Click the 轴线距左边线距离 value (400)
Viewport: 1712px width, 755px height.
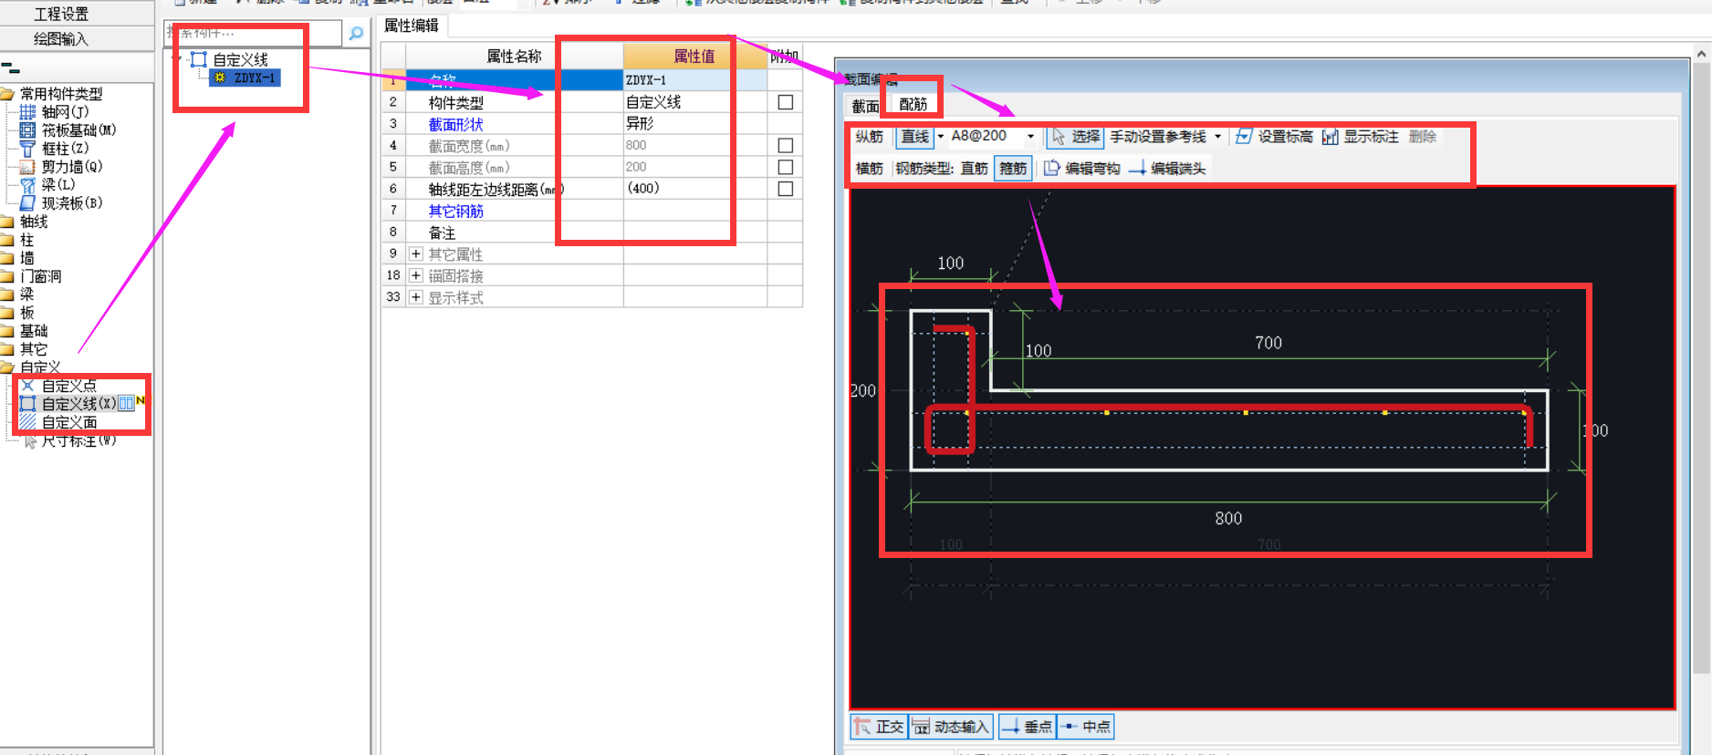[694, 189]
